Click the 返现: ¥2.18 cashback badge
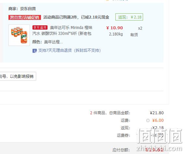This screenshot has height=154, width=185. [129, 17]
